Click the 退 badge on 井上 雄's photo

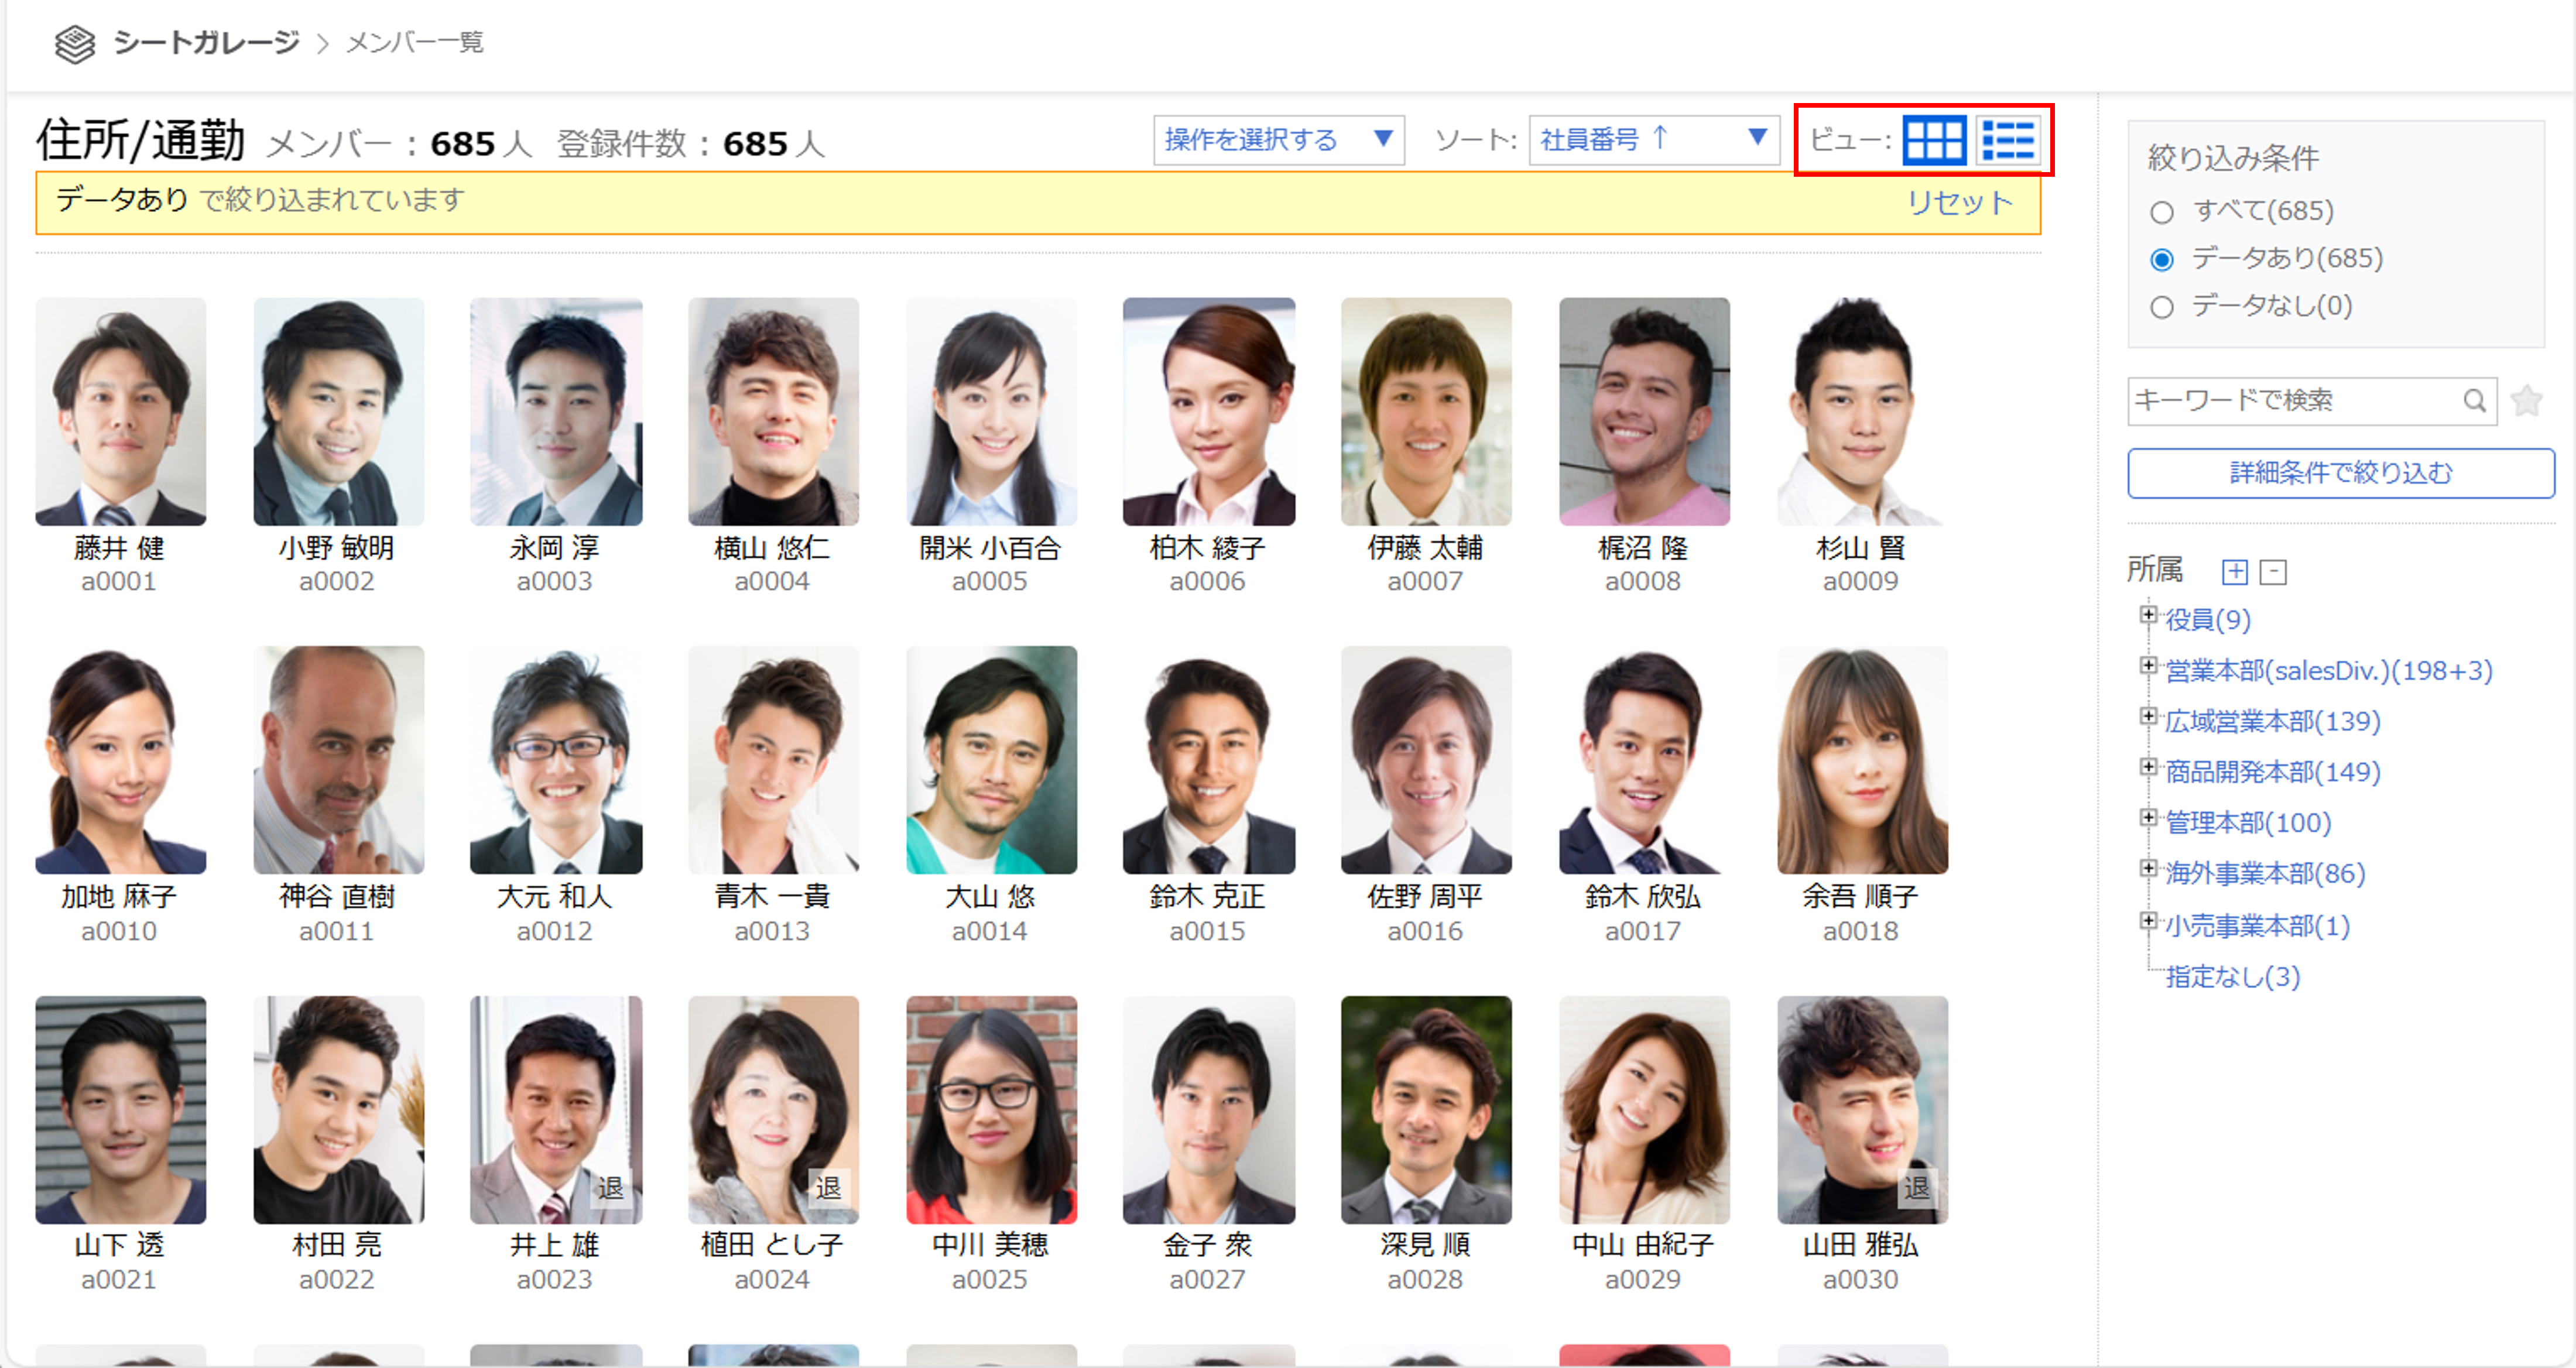pos(610,1187)
